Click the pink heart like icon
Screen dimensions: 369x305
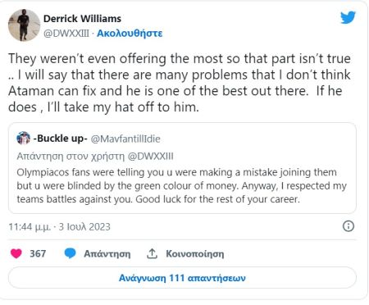tap(16, 253)
